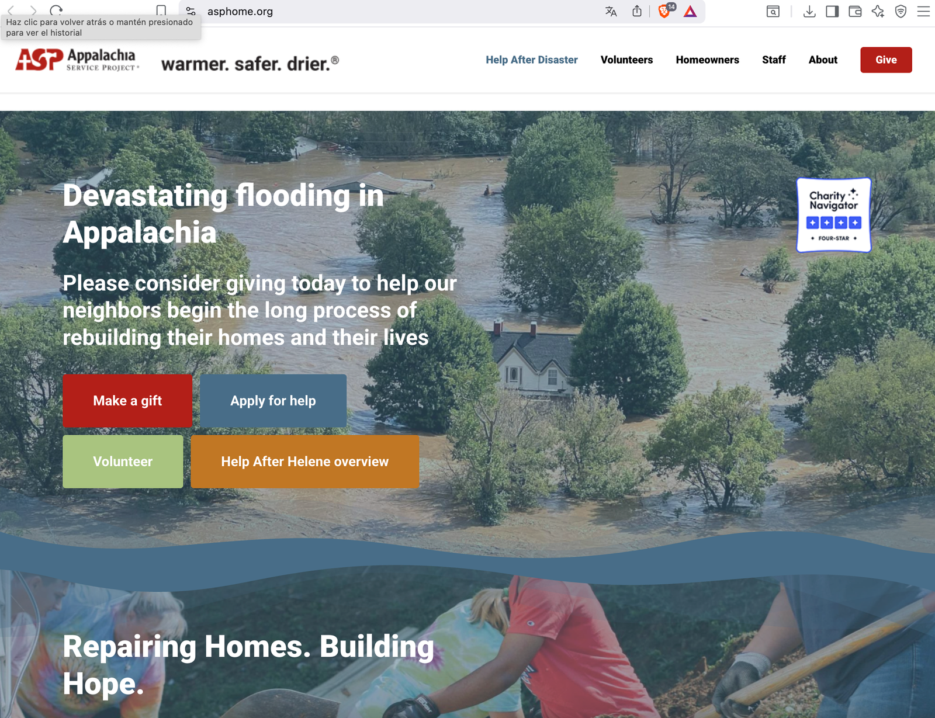
Task: Click the Brave Shields lion icon
Action: tap(664, 11)
